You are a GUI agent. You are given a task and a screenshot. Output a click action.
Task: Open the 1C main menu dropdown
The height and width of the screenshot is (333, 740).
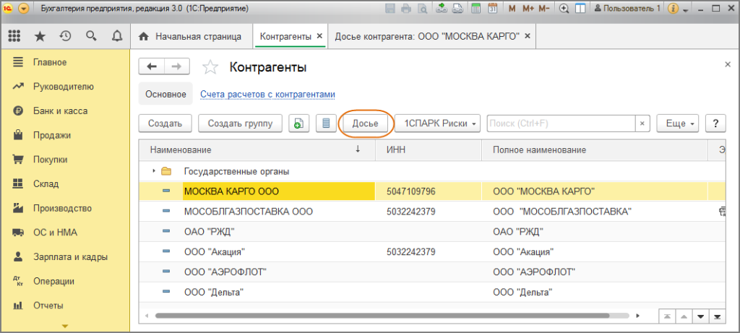coord(24,9)
